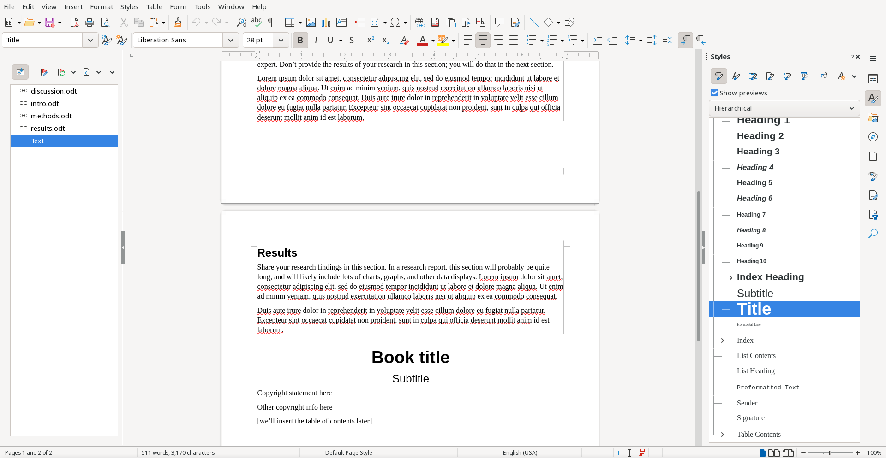Set Align Left paragraph alignment
The width and height of the screenshot is (886, 458).
click(x=467, y=40)
